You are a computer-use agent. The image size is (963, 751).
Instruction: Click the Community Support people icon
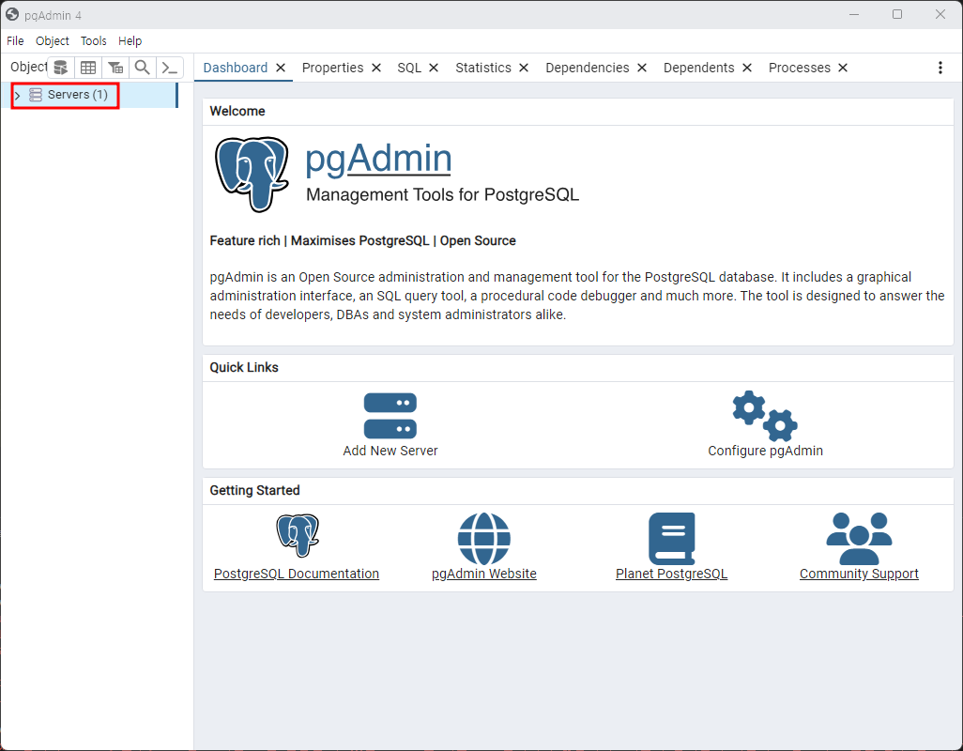tap(859, 539)
